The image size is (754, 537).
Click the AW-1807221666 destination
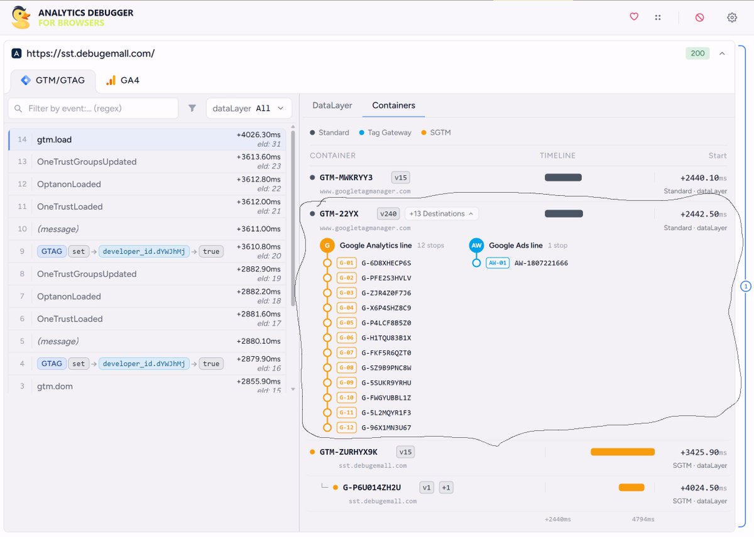point(541,263)
